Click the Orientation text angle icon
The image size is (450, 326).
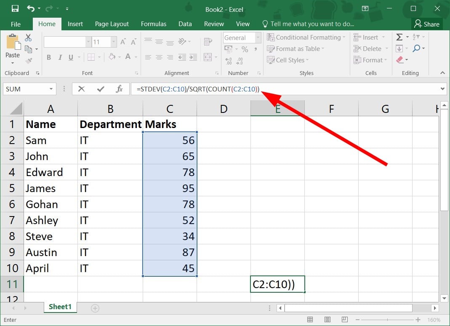coord(182,42)
